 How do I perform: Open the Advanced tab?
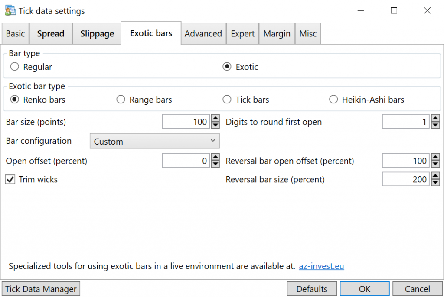pyautogui.click(x=203, y=34)
